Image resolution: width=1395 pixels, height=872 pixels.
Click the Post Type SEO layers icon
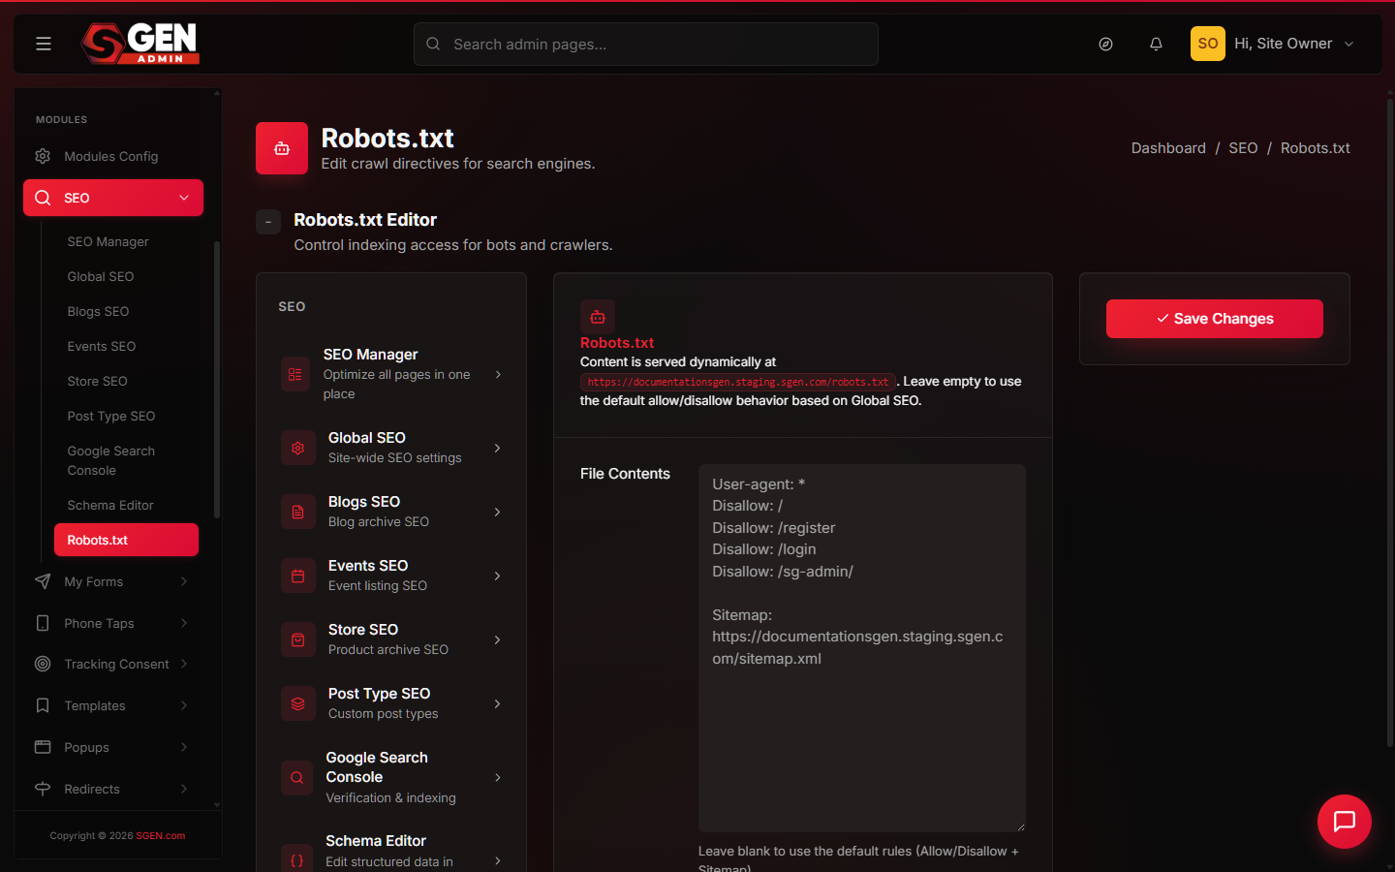(x=298, y=703)
